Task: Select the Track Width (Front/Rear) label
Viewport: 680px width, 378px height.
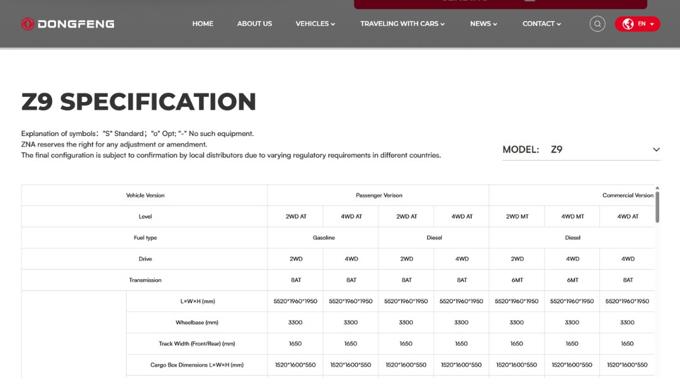Action: pyautogui.click(x=197, y=344)
